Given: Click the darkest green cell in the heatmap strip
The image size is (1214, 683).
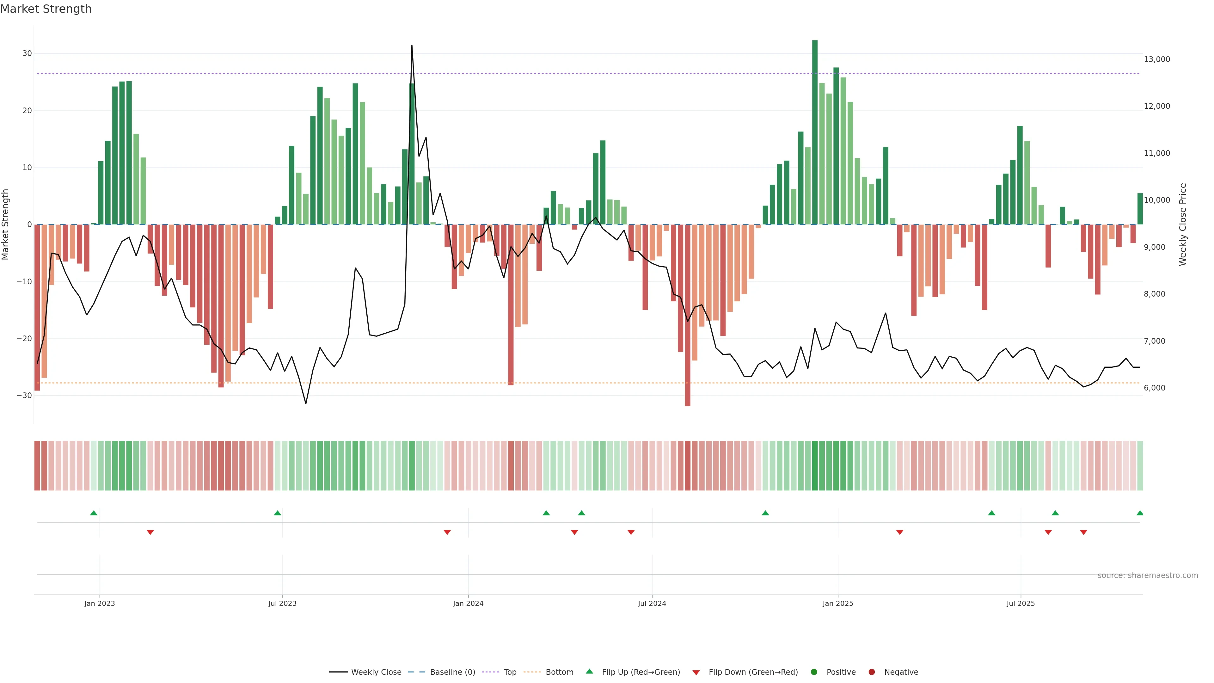Looking at the screenshot, I should point(815,465).
